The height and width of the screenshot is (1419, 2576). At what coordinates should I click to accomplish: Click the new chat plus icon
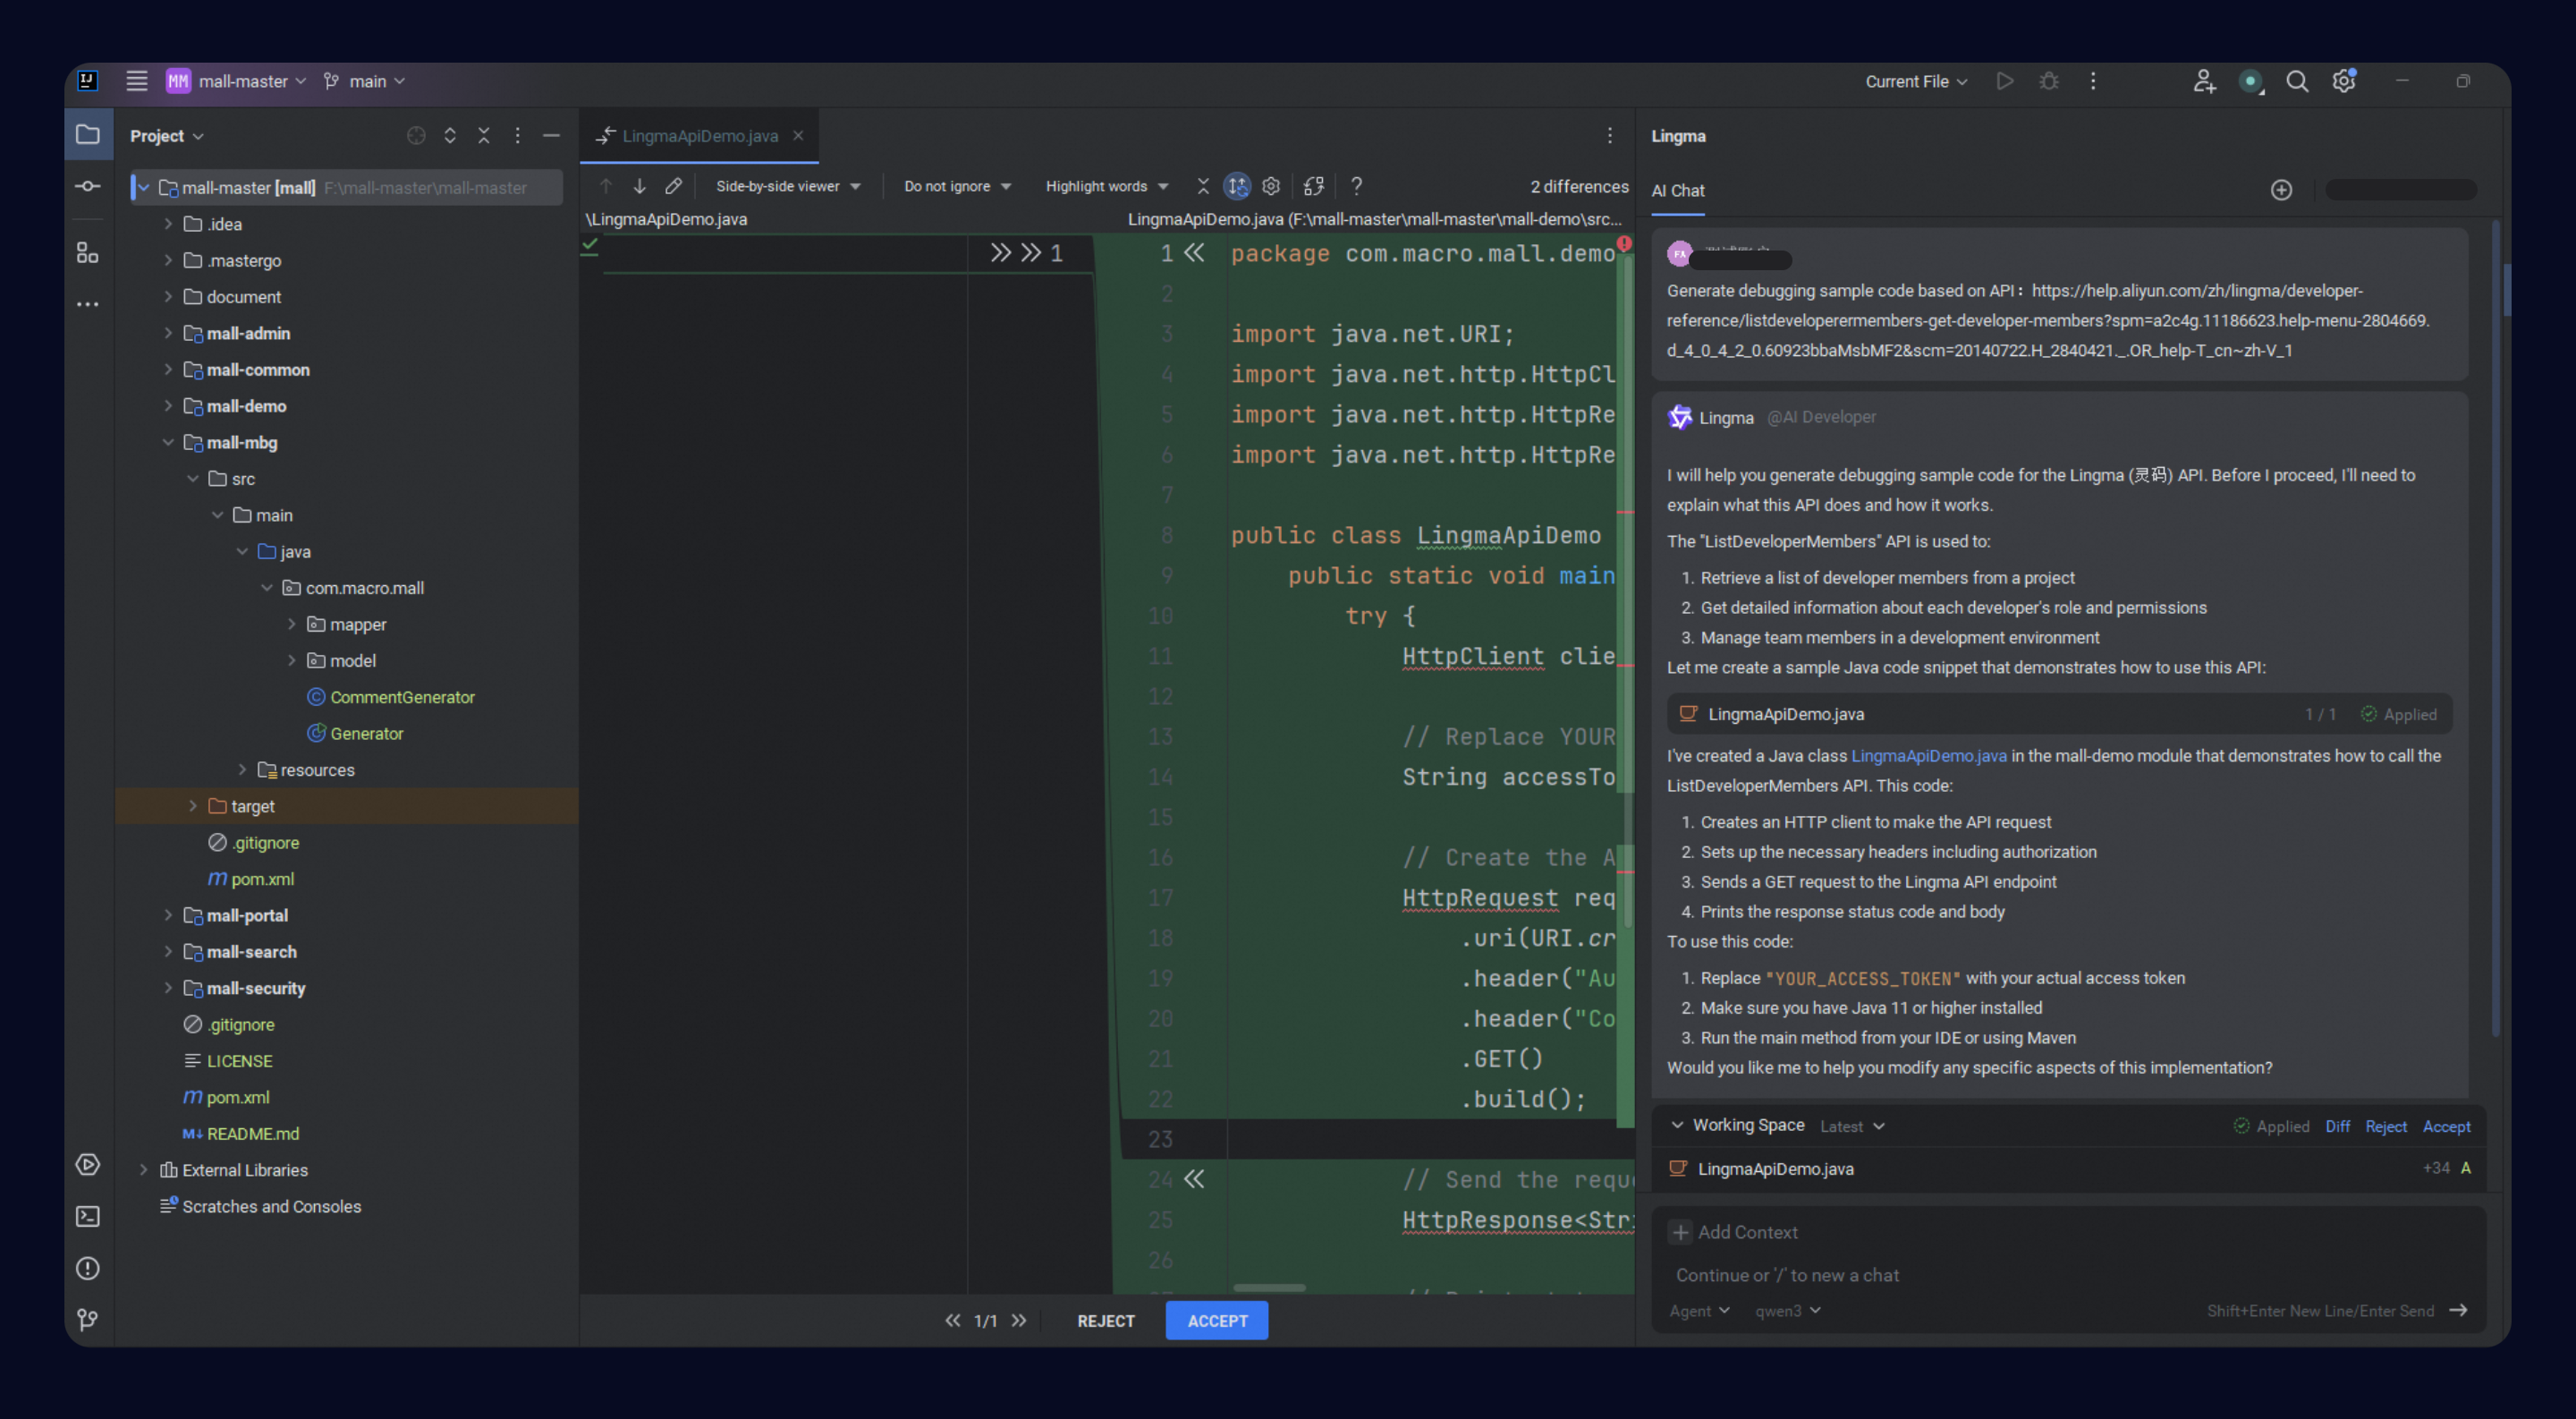pos(2281,190)
